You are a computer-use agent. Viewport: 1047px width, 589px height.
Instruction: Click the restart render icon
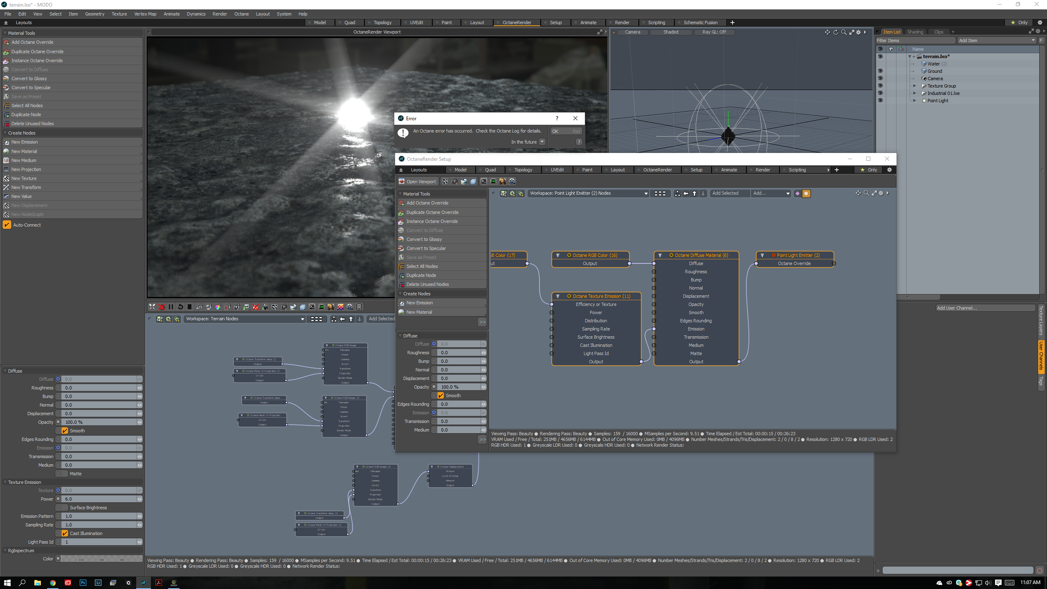(180, 307)
